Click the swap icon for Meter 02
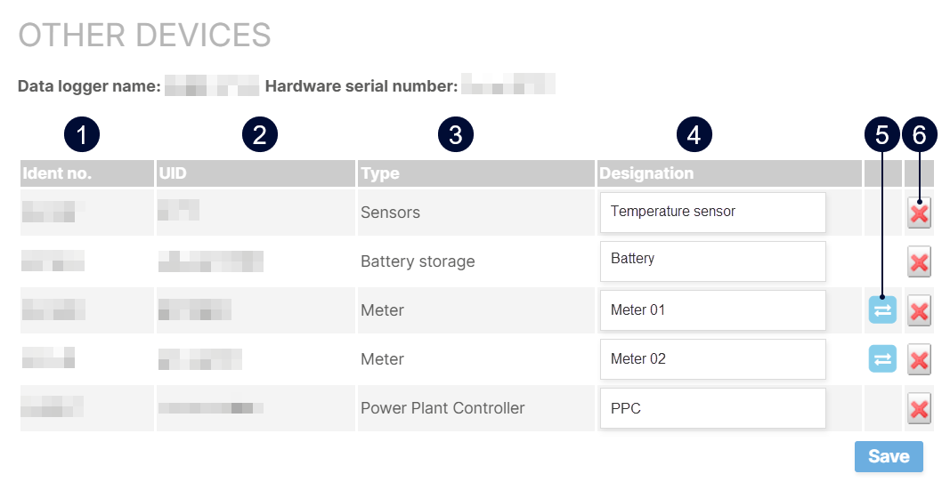 [x=882, y=358]
